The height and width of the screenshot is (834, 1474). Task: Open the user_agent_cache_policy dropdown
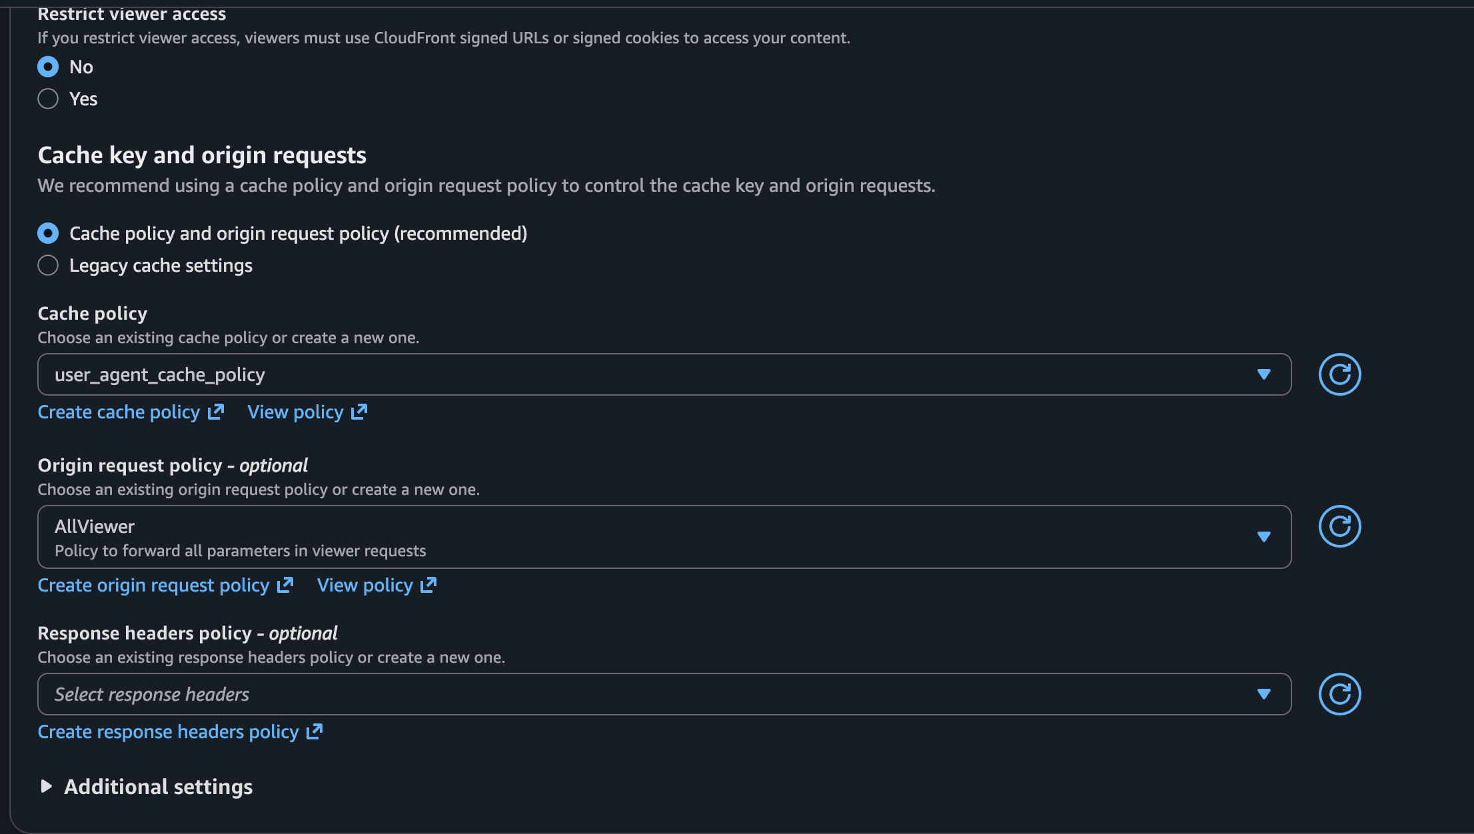pyautogui.click(x=664, y=374)
